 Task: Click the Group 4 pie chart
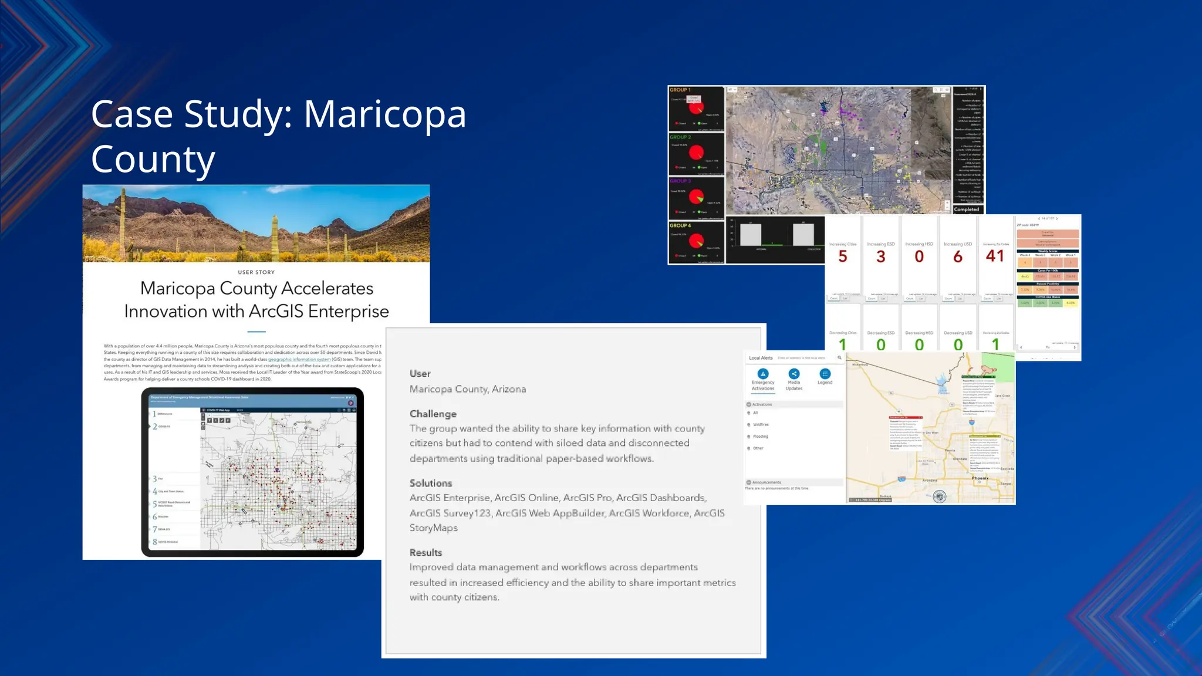pos(696,241)
